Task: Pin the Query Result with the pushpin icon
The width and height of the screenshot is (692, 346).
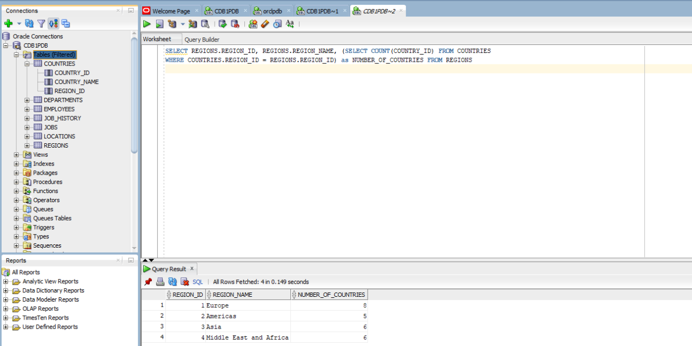Action: click(x=148, y=282)
